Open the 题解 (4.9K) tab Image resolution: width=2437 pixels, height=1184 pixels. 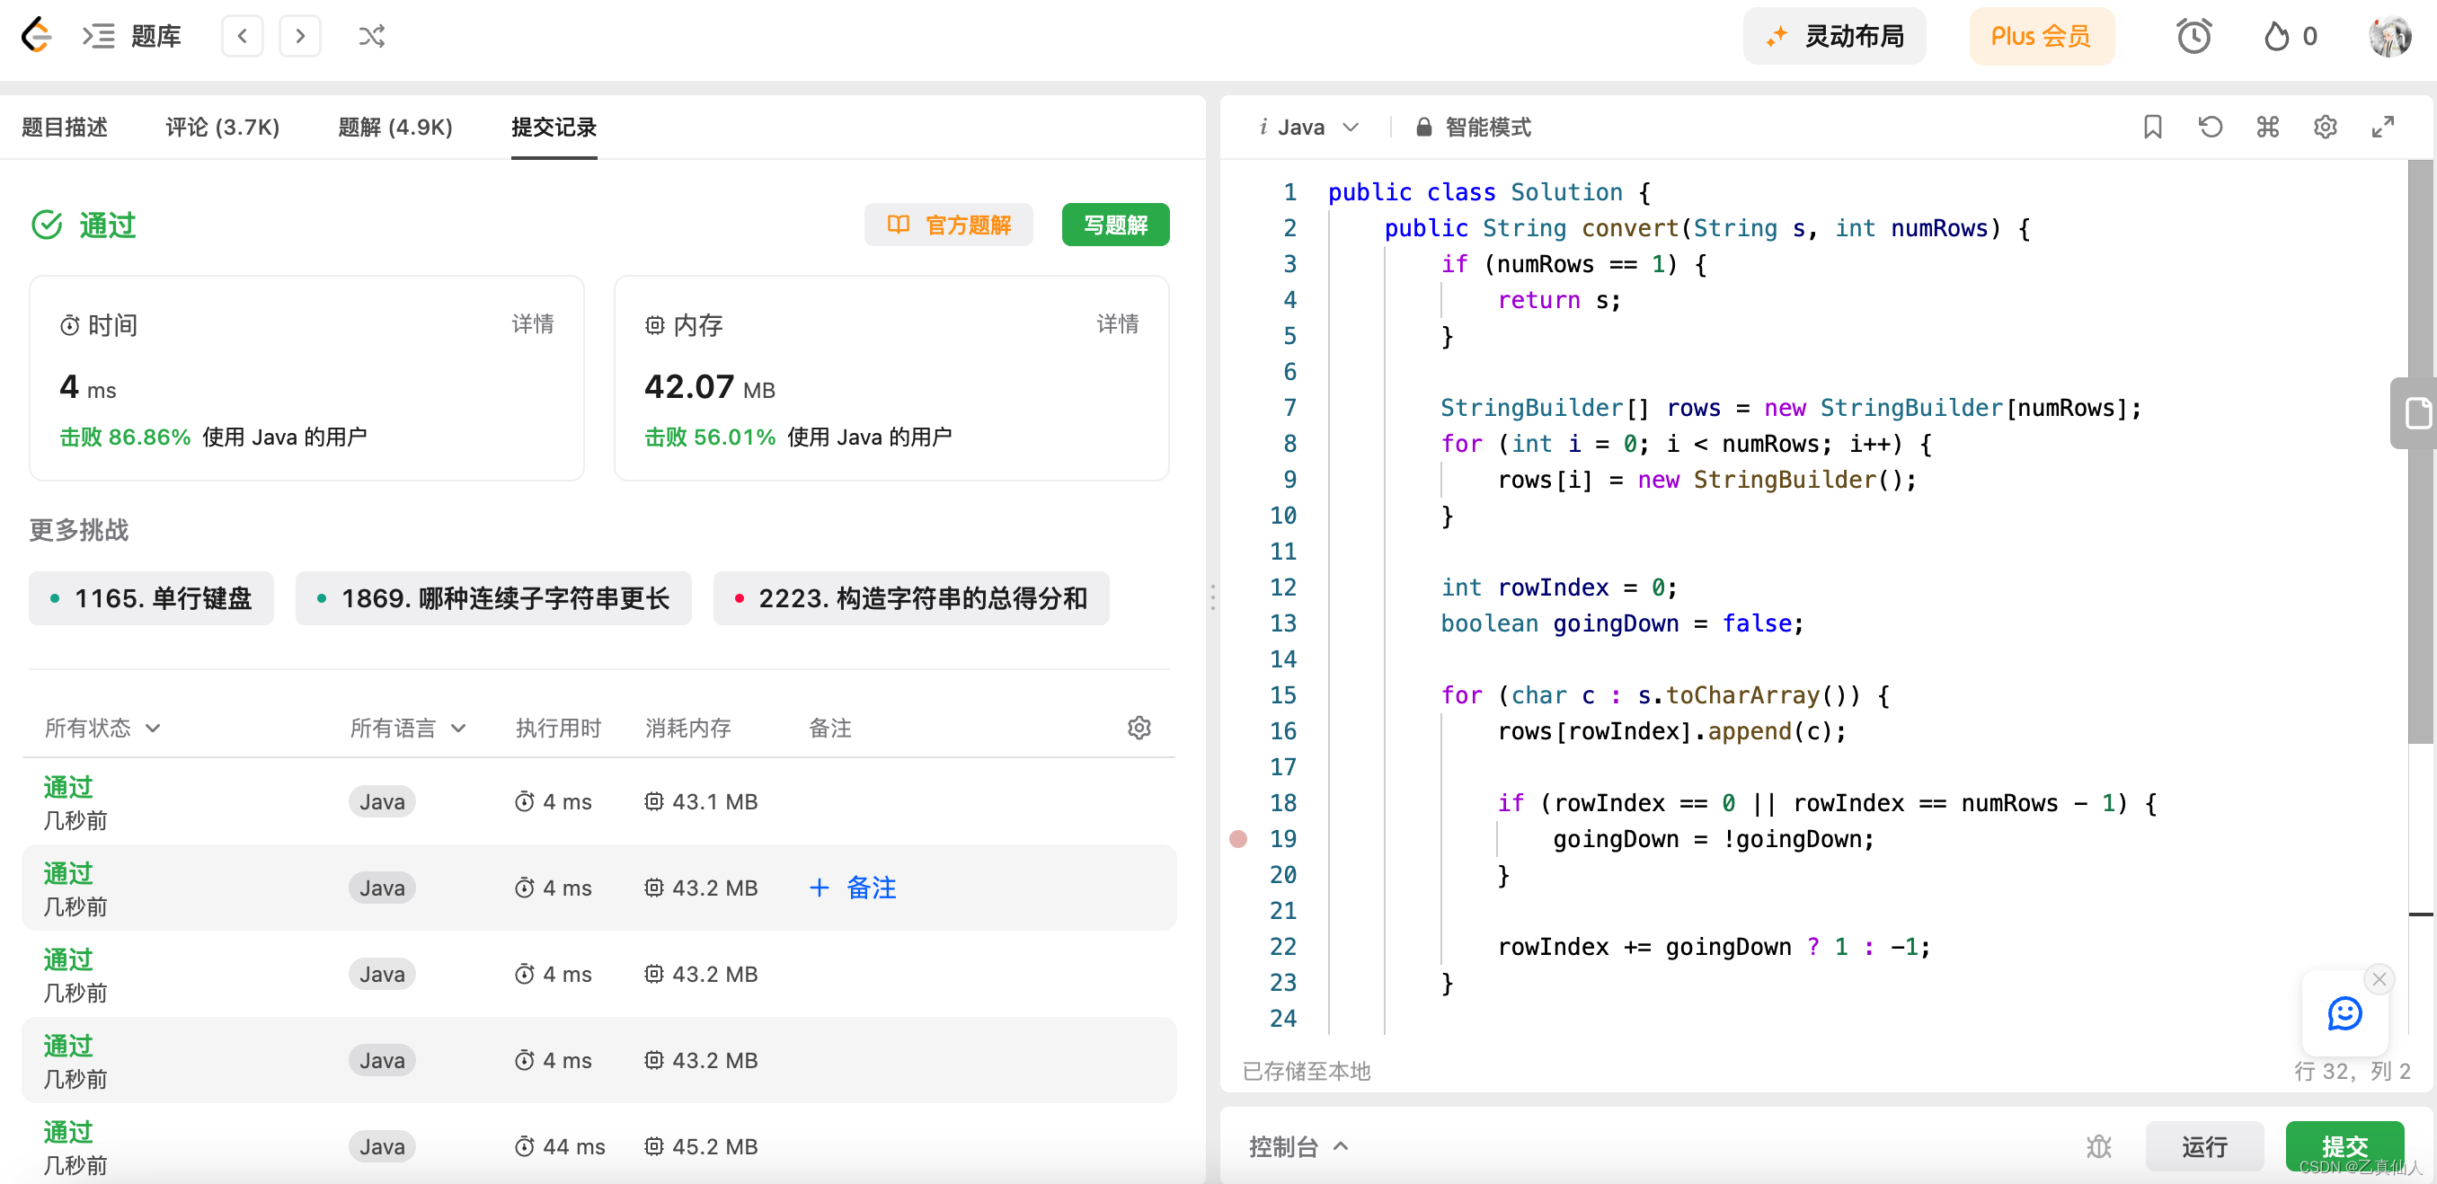pos(395,127)
